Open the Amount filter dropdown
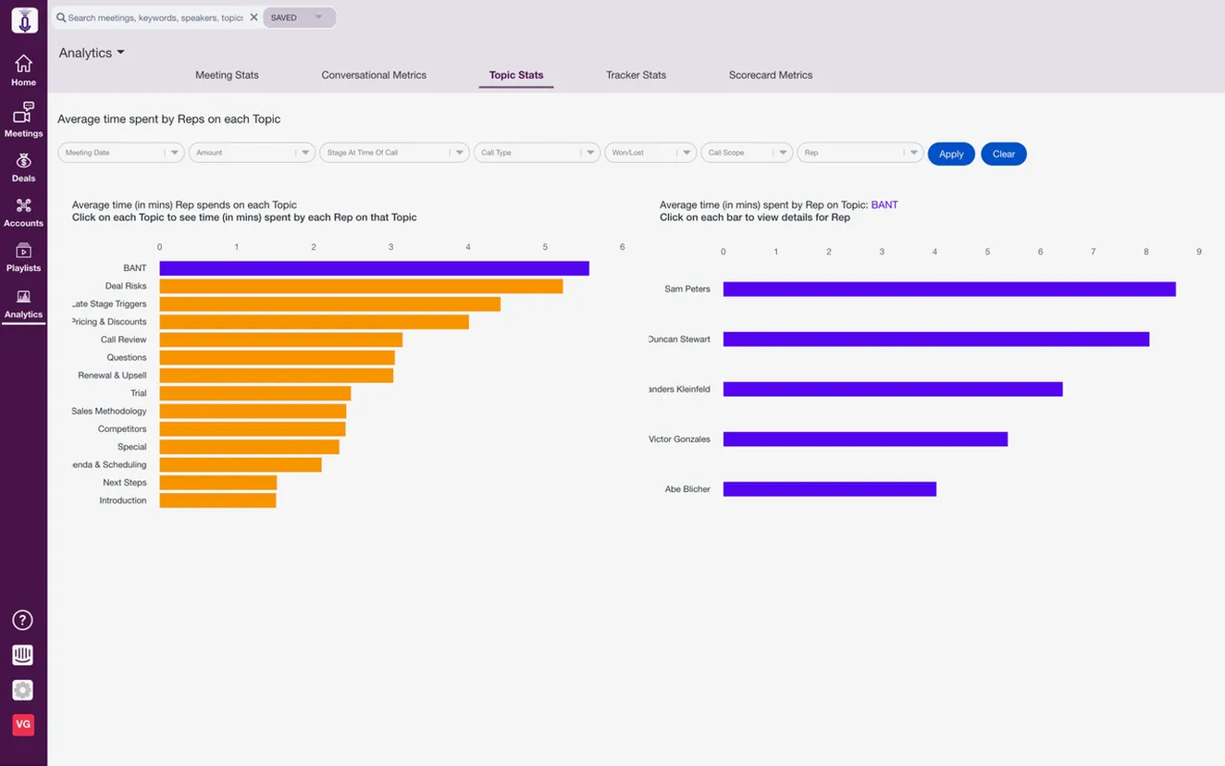Viewport: 1225px width, 766px height. click(253, 153)
